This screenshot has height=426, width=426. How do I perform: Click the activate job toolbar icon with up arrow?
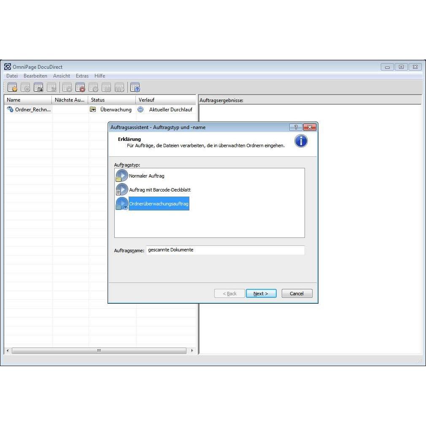67,87
